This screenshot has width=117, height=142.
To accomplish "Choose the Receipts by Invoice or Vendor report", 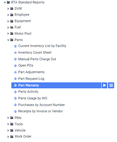I will pos(41,111).
